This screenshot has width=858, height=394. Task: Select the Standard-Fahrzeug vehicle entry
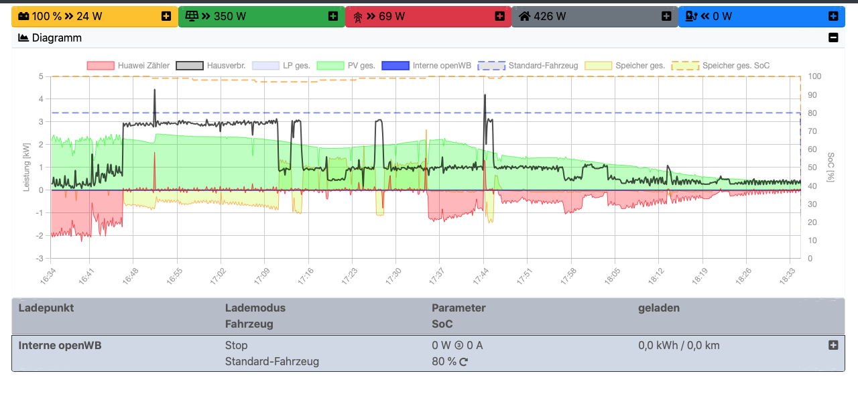tap(272, 362)
